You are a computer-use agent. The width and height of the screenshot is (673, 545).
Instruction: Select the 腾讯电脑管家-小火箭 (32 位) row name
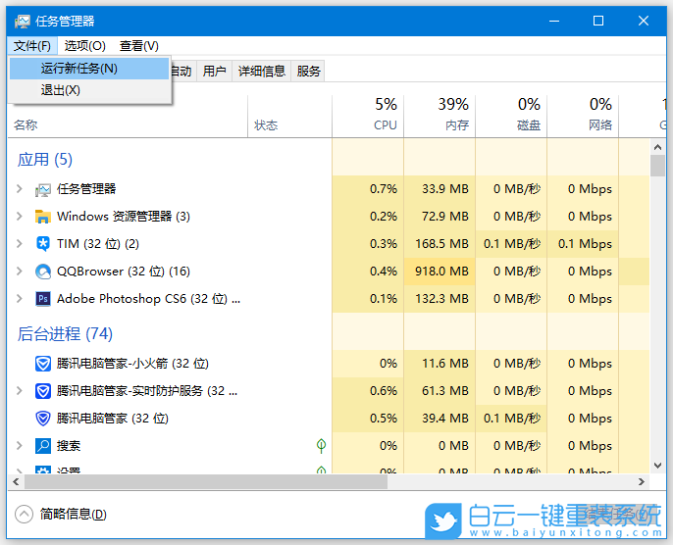(x=132, y=364)
